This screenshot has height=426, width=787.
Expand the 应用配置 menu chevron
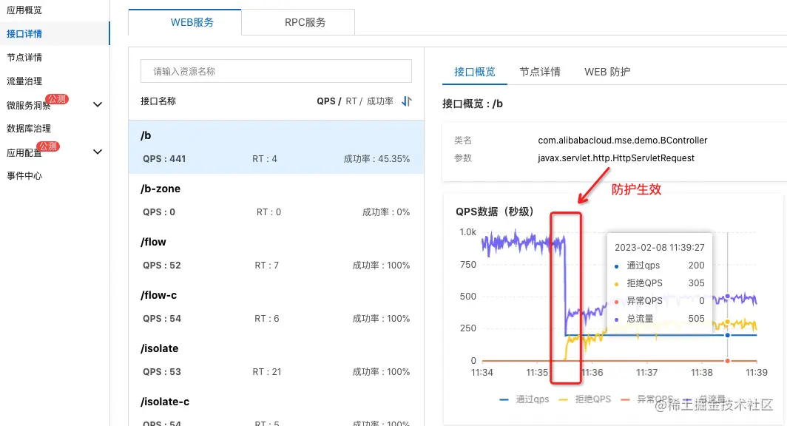(98, 152)
